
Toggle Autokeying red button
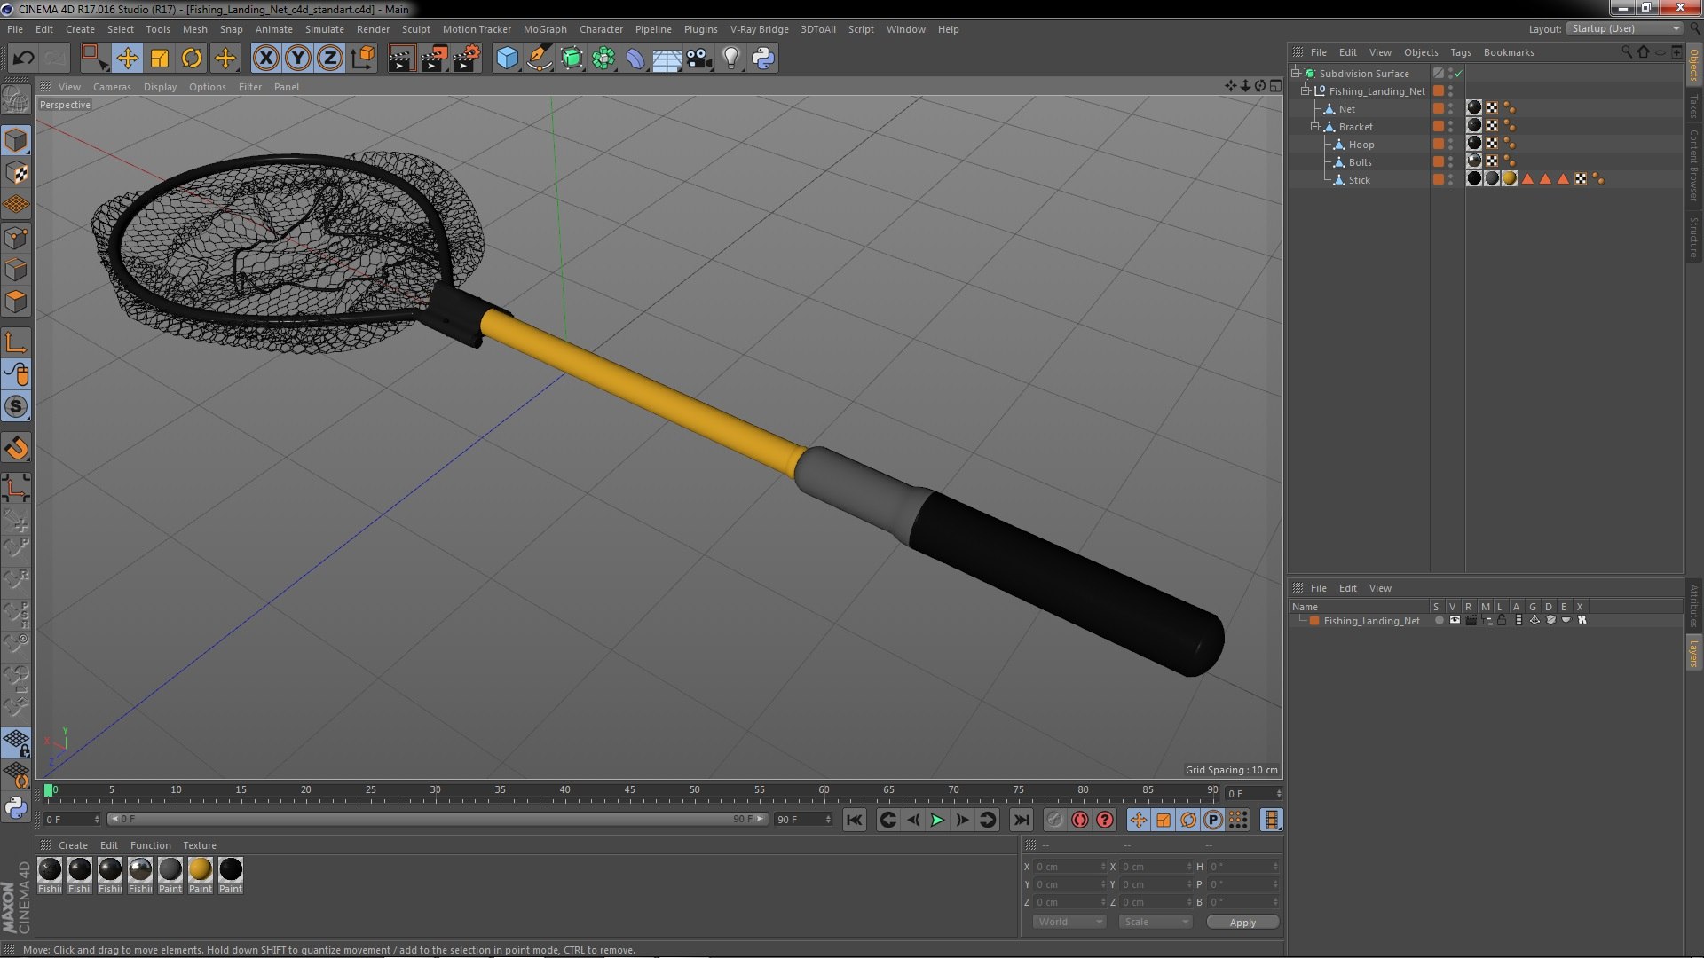1079,820
